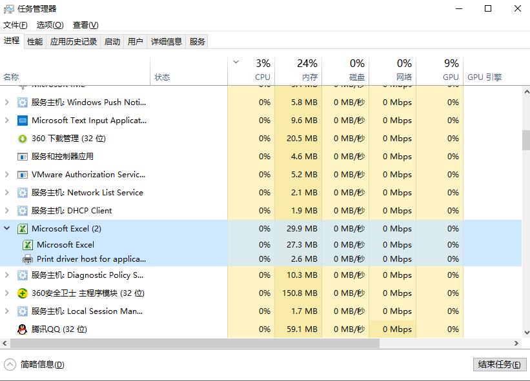This screenshot has width=530, height=381.
Task: Click the Microsoft Excel (2) group icon
Action: coord(23,229)
